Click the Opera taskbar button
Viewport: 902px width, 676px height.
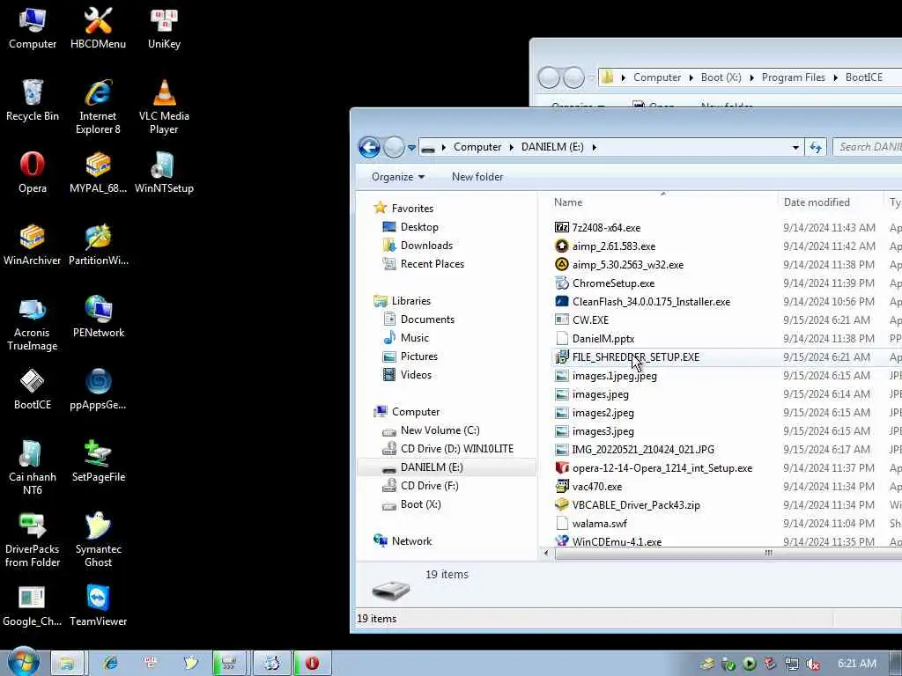pos(312,664)
